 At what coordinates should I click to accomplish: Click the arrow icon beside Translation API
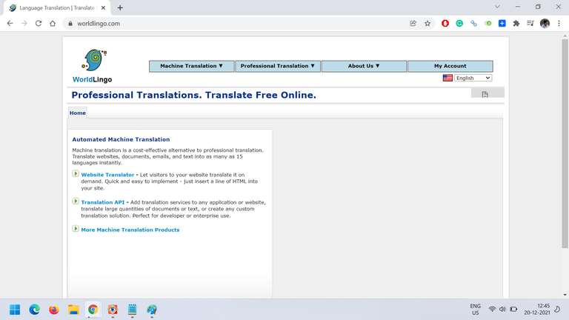coord(76,201)
